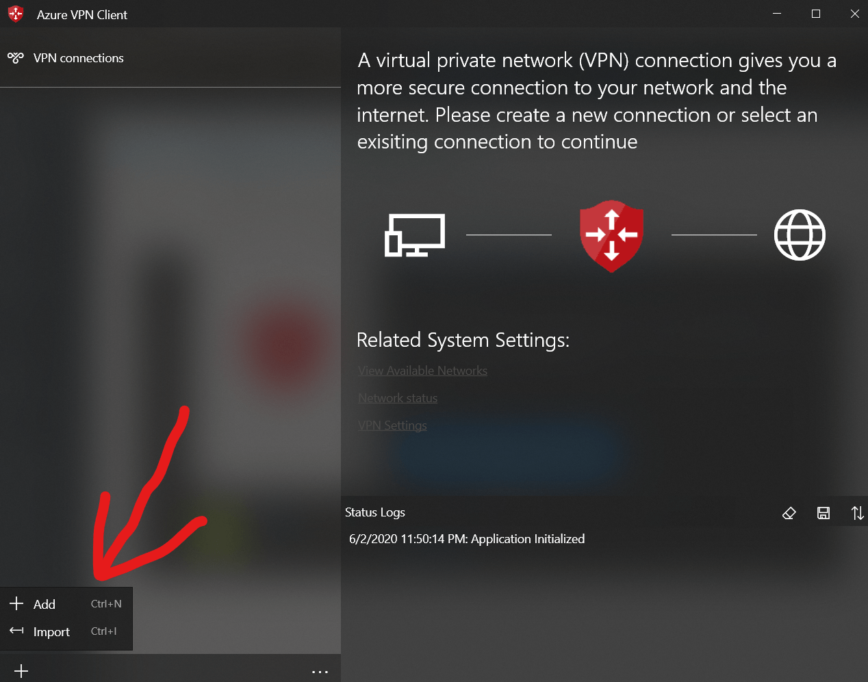Open the Network status link
Screen dimensions: 868x682
398,397
